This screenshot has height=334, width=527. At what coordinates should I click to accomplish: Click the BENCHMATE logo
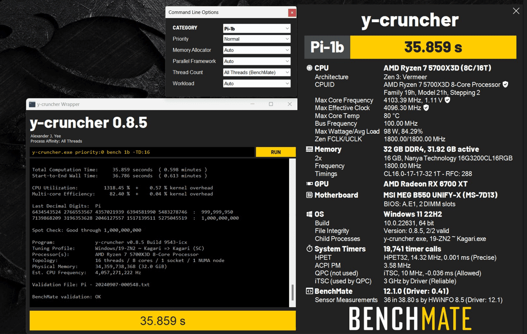pos(410,318)
